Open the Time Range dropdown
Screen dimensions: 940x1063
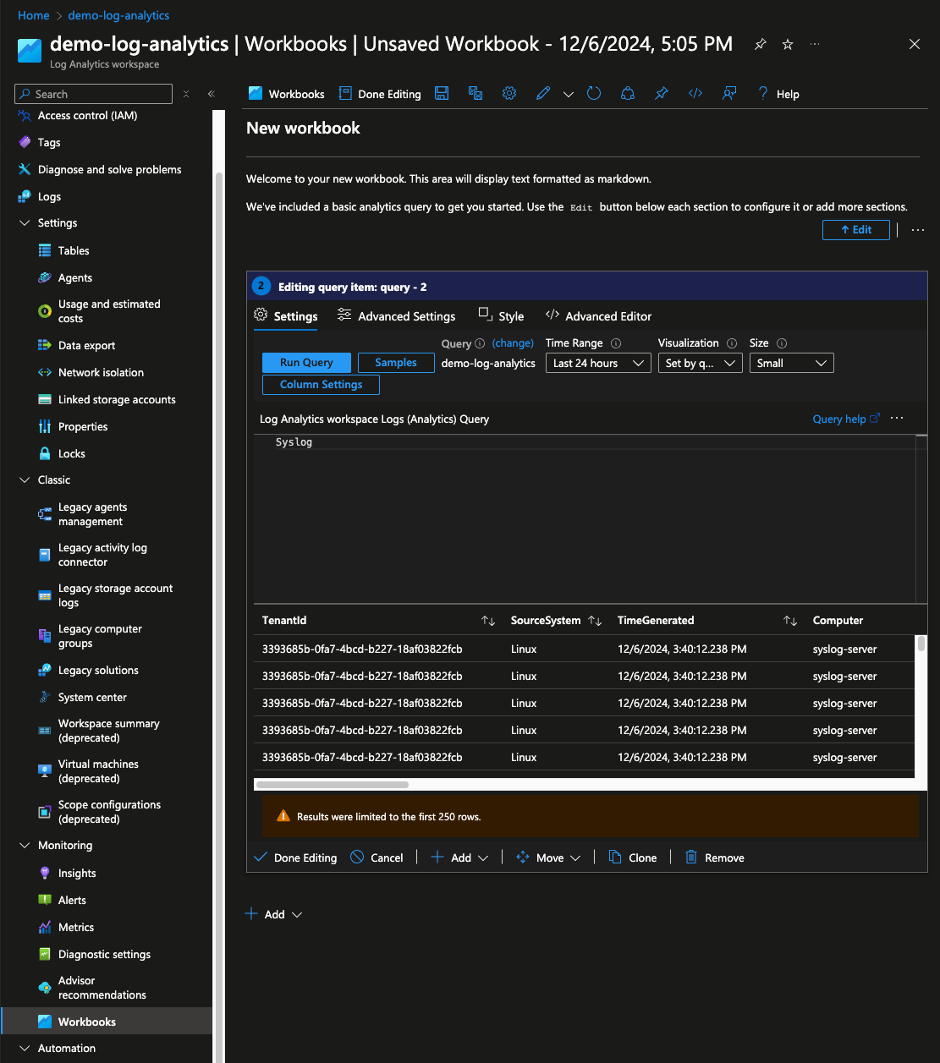(x=597, y=364)
